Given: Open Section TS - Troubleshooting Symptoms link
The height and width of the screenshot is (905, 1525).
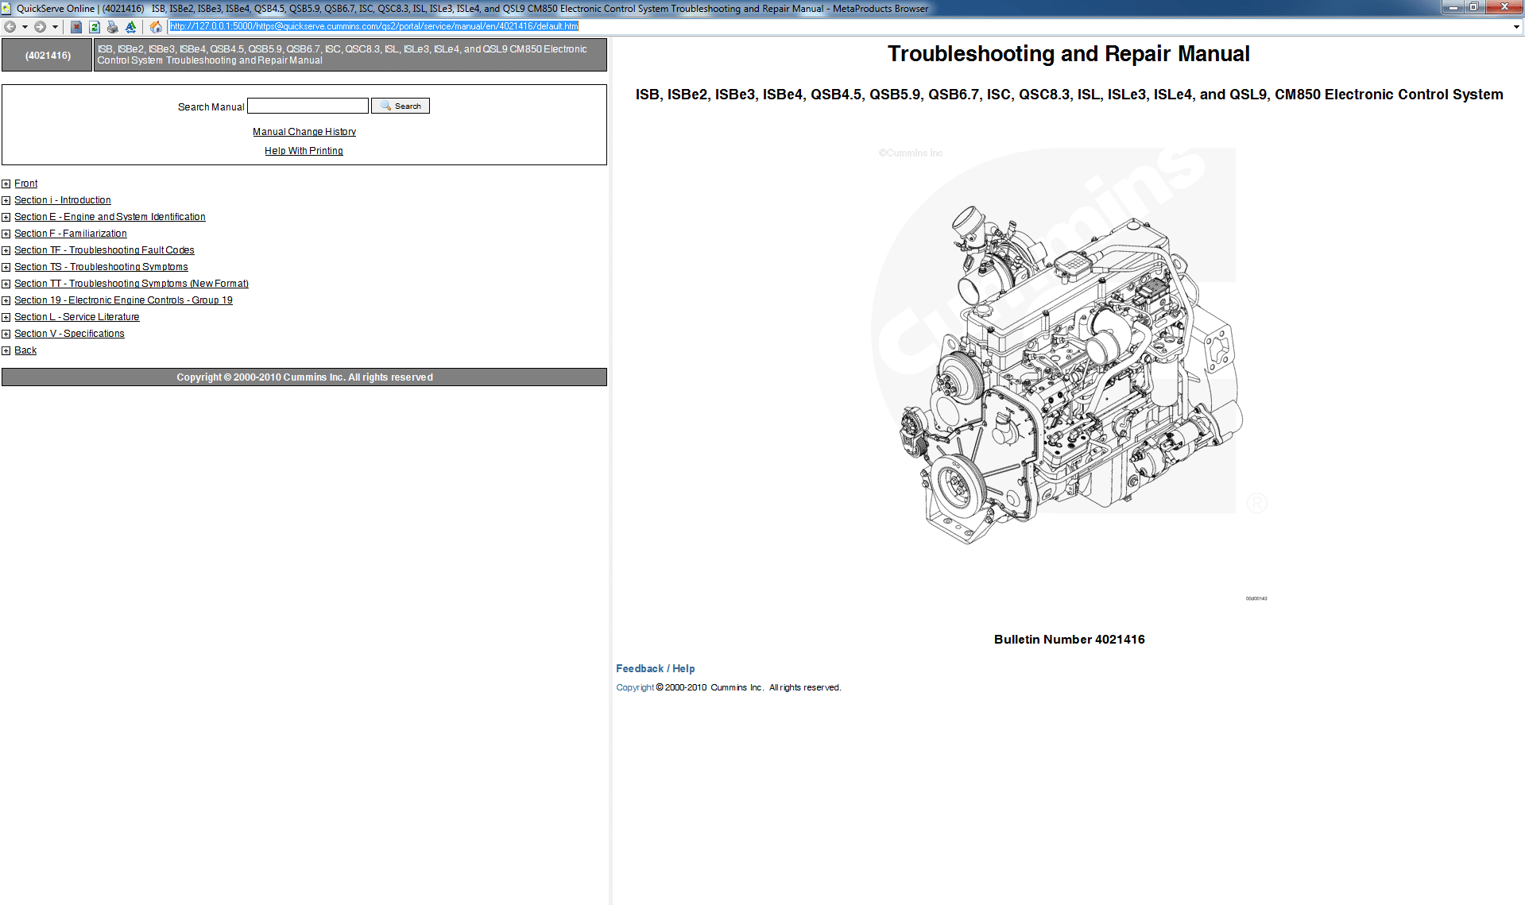Looking at the screenshot, I should click(101, 267).
